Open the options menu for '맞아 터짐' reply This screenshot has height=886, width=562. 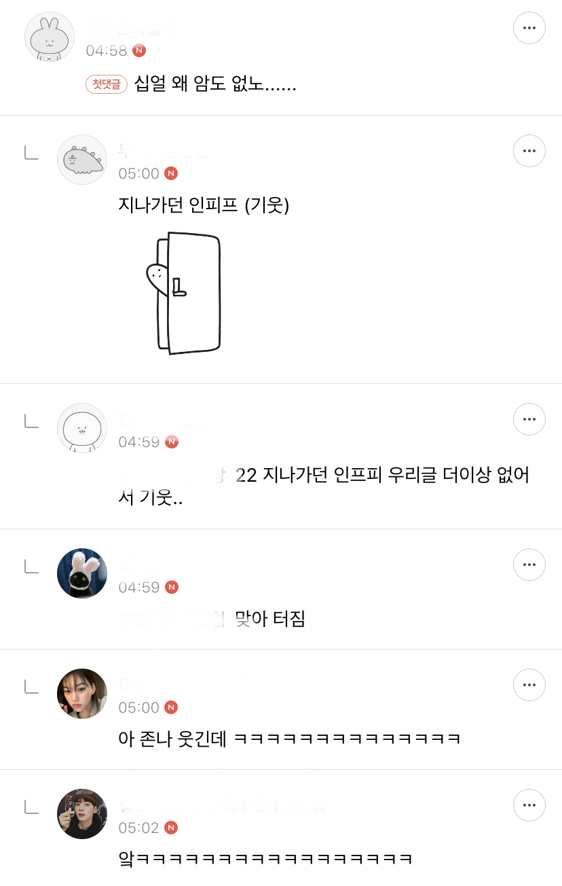(x=529, y=565)
